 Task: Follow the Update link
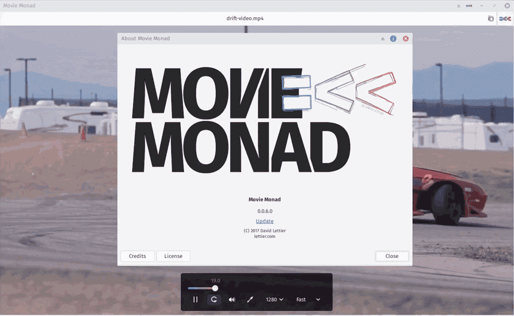point(265,221)
